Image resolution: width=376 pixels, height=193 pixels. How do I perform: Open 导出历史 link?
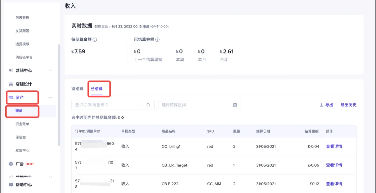pos(348,105)
